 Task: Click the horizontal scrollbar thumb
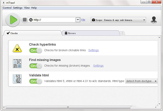(x=68, y=107)
